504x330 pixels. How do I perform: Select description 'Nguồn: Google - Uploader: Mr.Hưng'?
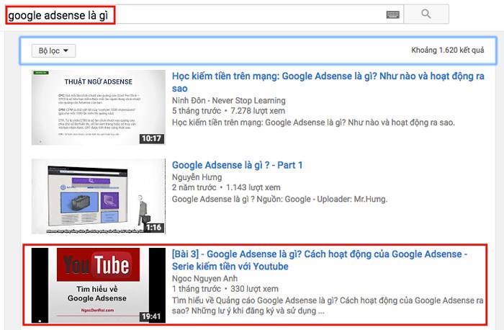[322, 199]
